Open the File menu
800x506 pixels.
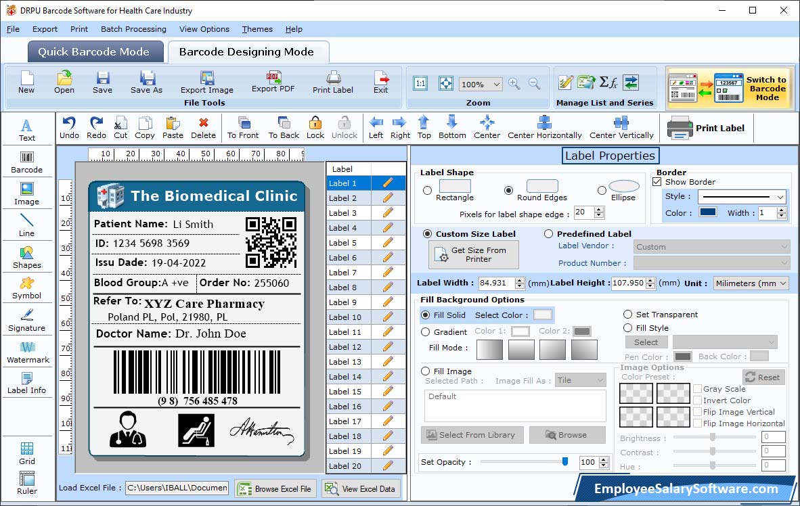13,29
